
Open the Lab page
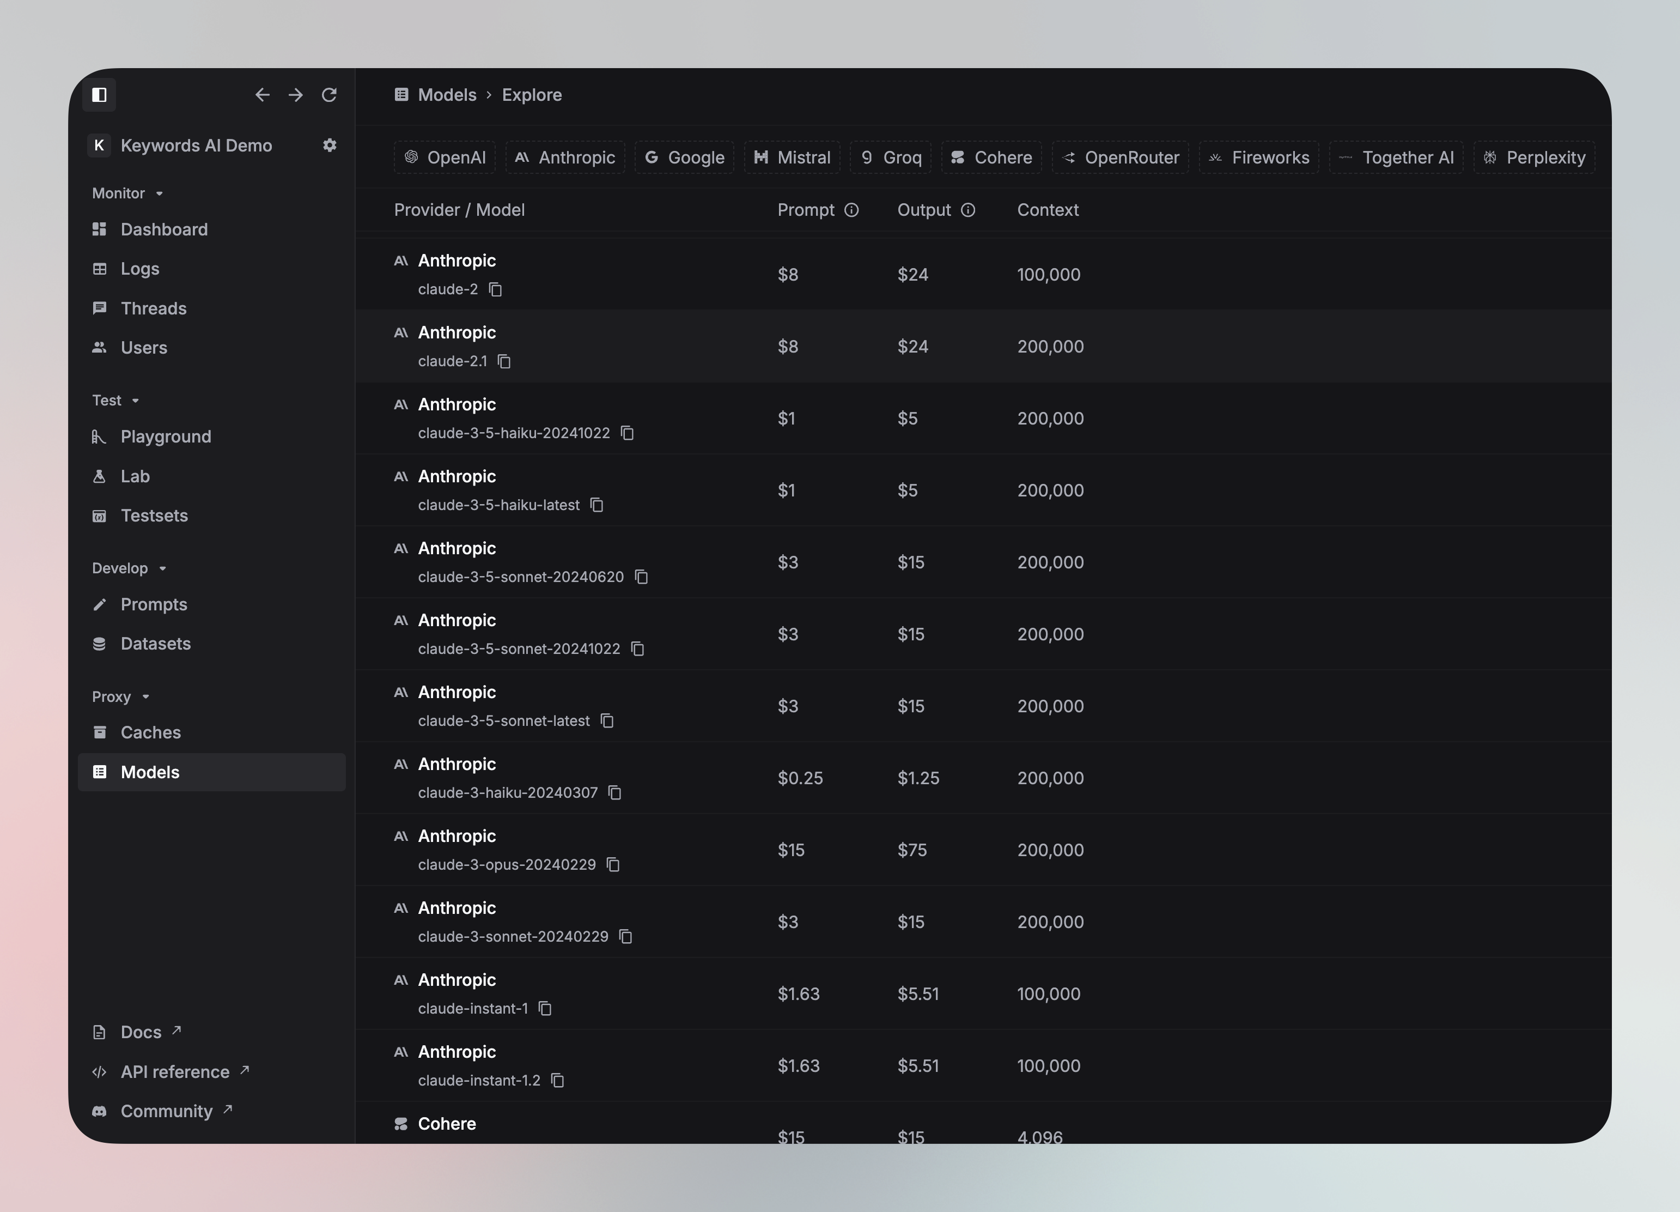tap(212, 476)
